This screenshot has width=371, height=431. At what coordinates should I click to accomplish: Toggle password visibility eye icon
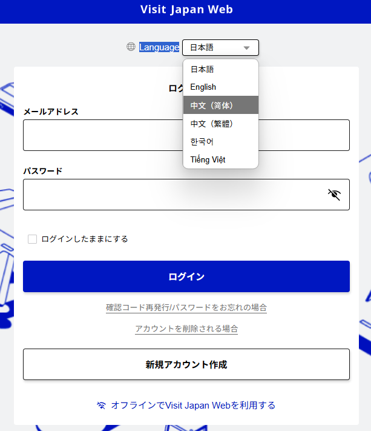point(334,195)
